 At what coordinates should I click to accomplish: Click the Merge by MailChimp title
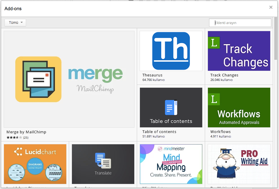tap(26, 132)
